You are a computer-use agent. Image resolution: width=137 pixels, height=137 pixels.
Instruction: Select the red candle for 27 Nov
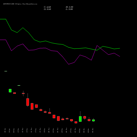pyautogui.click(x=72, y=120)
